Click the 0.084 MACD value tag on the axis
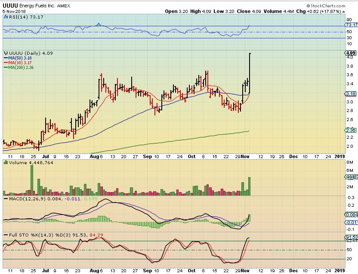This screenshot has width=358, height=274. click(352, 215)
